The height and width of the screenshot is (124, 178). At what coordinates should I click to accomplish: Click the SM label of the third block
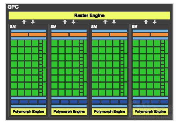click(x=94, y=27)
